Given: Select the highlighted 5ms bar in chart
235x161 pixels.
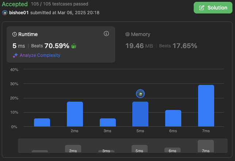Looking at the screenshot, I should (x=140, y=114).
